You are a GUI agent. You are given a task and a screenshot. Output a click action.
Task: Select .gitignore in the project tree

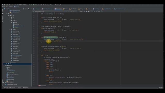point(10,69)
